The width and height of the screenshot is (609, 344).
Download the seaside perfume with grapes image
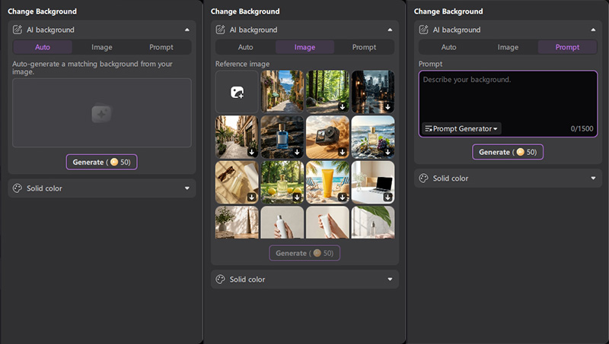[387, 152]
